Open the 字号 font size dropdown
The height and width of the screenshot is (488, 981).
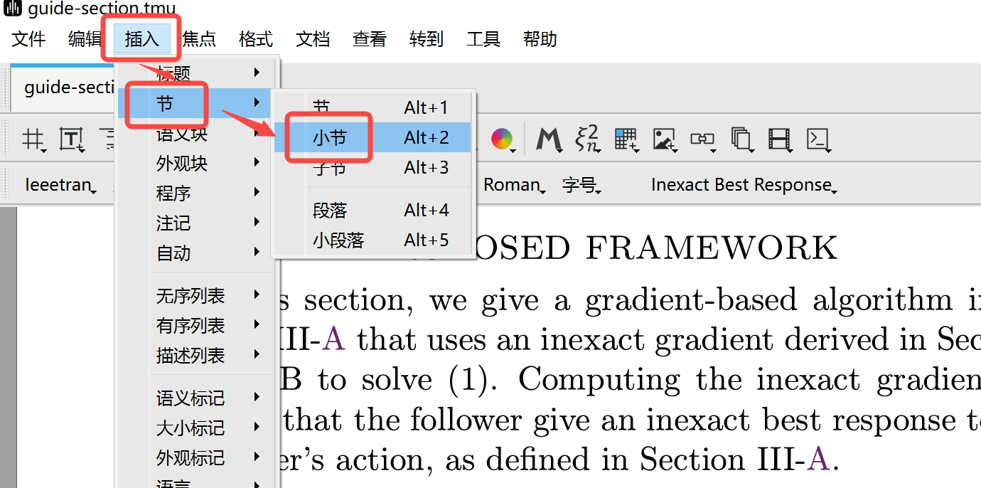[581, 185]
